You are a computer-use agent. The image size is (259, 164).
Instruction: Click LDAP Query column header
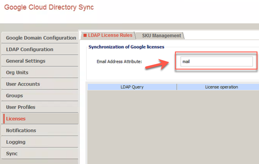click(x=132, y=87)
